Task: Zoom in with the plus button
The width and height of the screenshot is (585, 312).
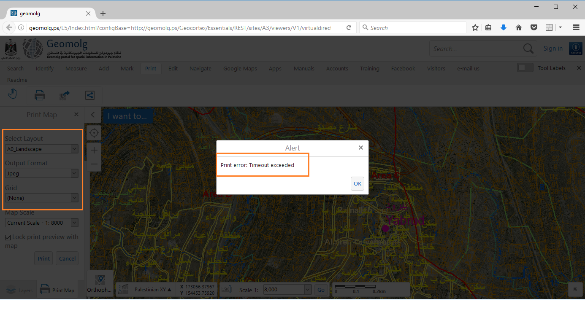Action: click(94, 150)
